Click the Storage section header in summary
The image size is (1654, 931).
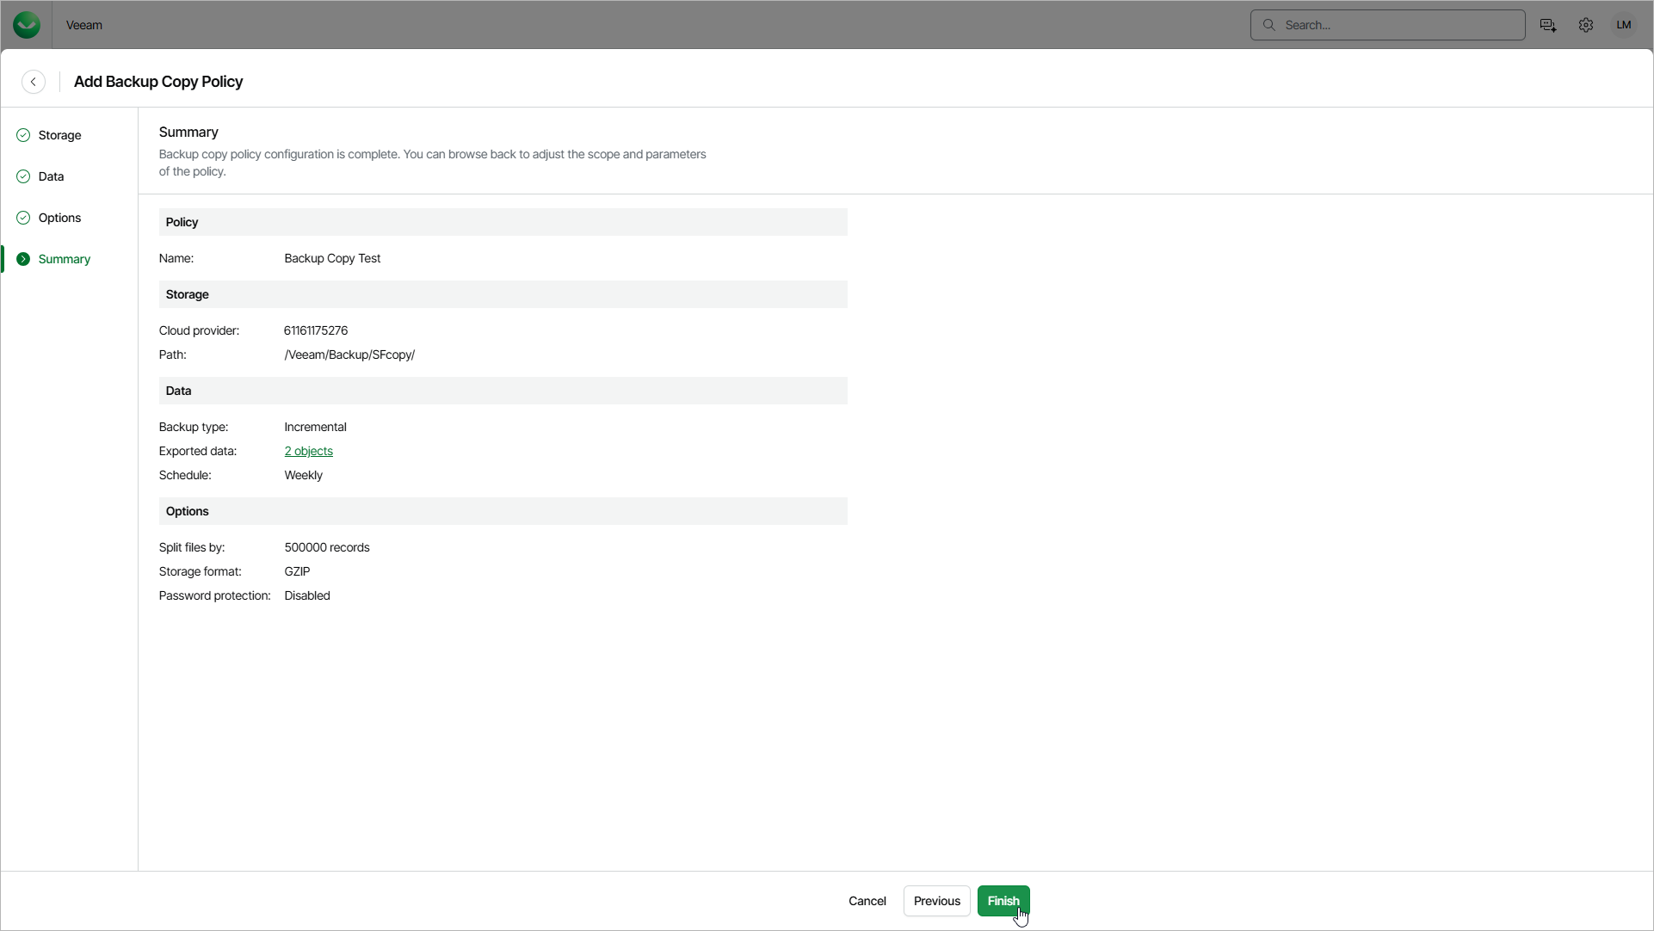tap(503, 294)
